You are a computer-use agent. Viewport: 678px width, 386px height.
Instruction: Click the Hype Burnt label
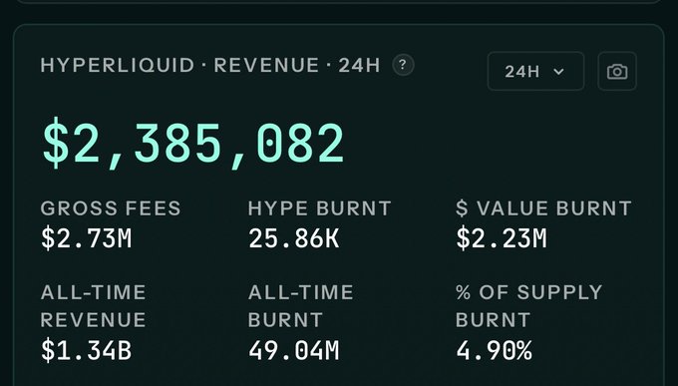pos(319,208)
